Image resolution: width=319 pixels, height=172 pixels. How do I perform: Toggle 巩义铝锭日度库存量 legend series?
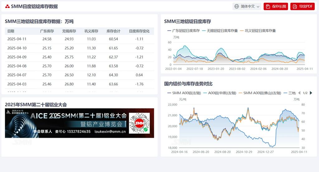coord(258,31)
